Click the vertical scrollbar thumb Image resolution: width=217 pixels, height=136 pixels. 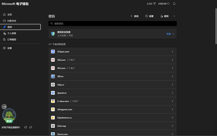point(216,26)
